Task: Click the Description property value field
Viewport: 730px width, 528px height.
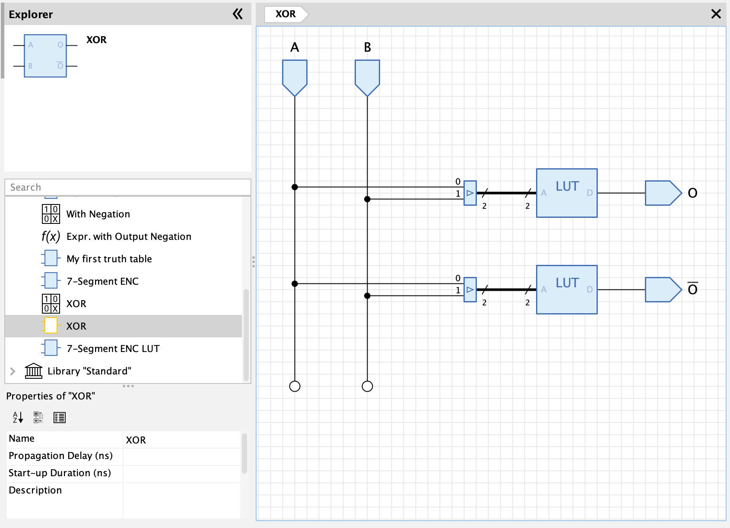Action: tap(181, 500)
